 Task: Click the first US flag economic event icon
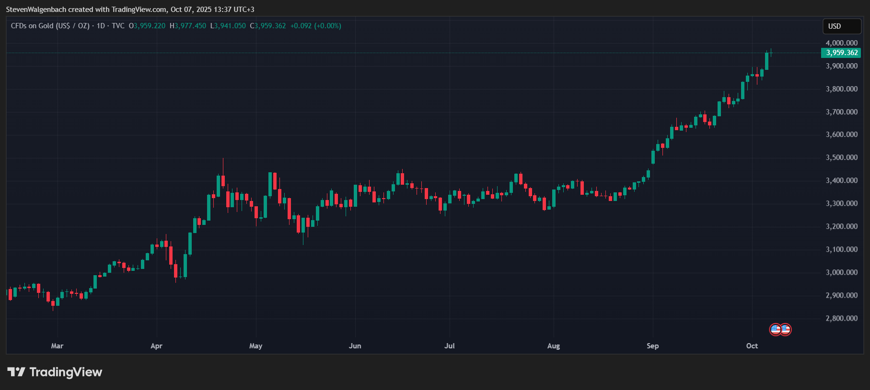pyautogui.click(x=775, y=329)
